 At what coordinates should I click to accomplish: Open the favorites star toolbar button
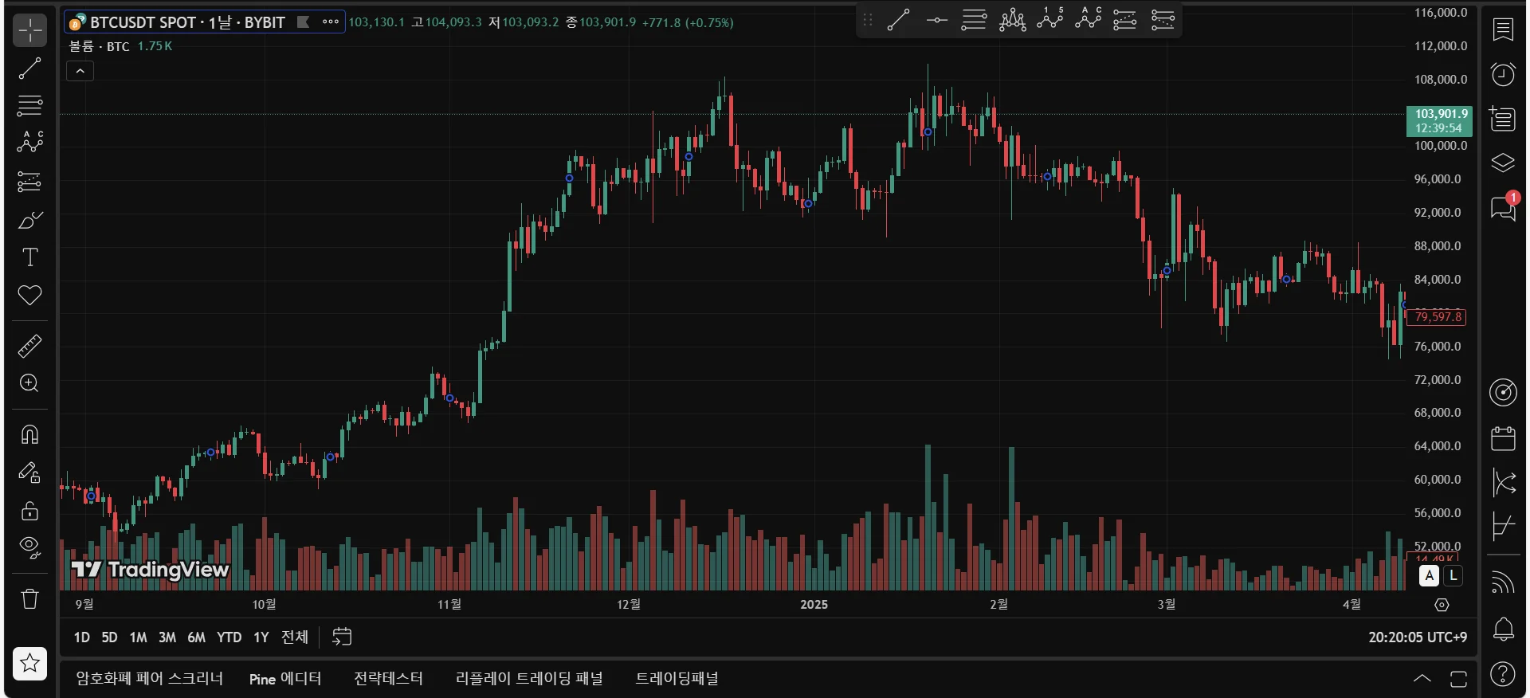click(x=30, y=663)
